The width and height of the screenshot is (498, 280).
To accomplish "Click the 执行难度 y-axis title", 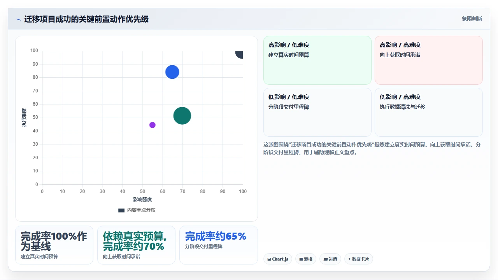I will [24, 118].
